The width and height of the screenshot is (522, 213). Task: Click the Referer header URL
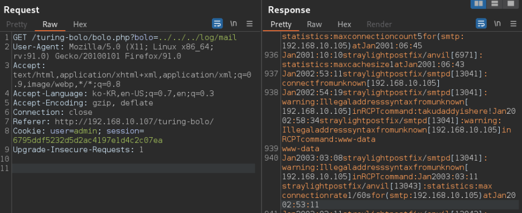[x=134, y=122]
